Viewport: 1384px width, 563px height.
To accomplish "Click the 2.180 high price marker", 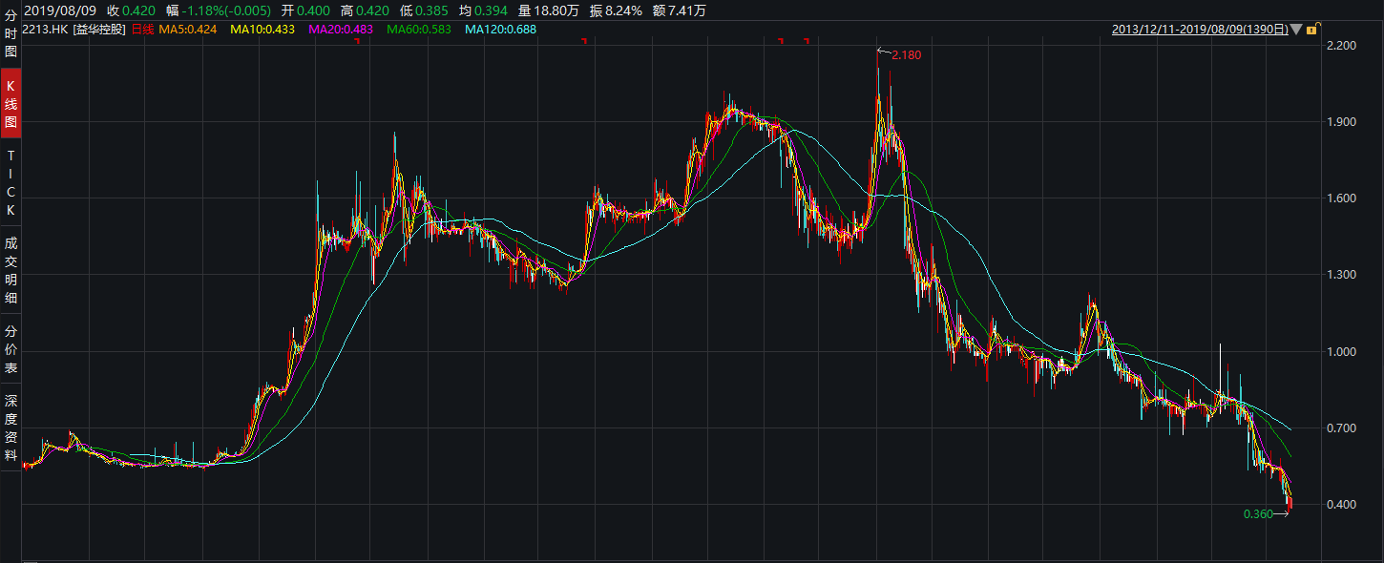I will (x=906, y=55).
